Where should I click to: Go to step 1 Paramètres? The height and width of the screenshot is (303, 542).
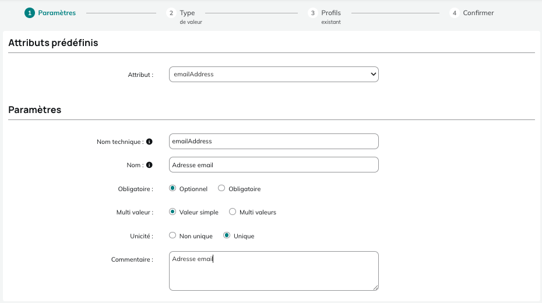point(50,13)
